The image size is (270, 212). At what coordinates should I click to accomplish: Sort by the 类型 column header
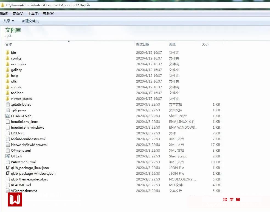click(x=172, y=44)
